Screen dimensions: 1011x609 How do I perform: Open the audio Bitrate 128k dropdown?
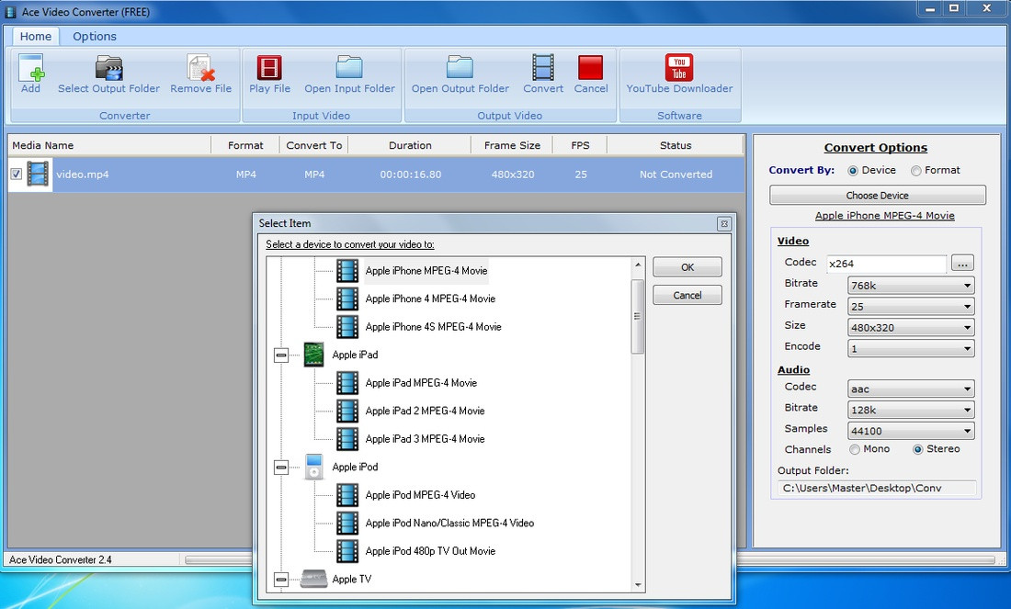[911, 410]
